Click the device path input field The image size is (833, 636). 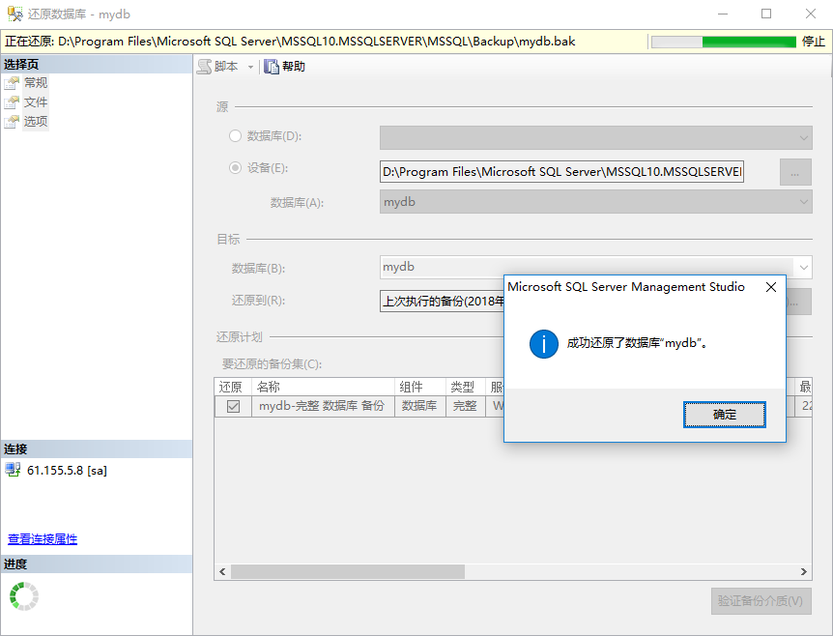561,172
